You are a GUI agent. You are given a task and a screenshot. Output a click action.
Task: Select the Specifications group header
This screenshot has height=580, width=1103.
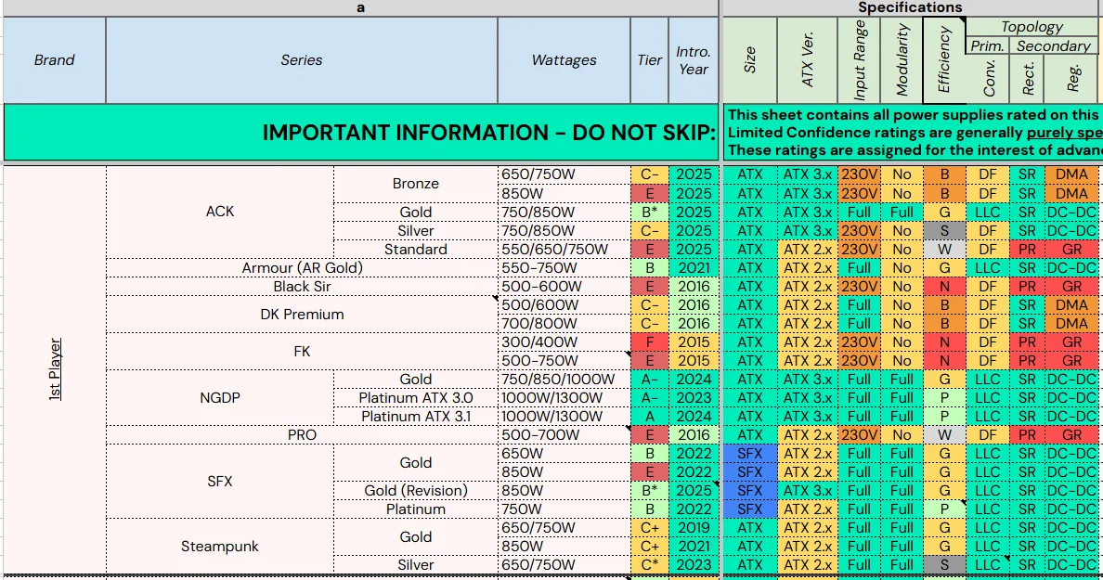[910, 7]
